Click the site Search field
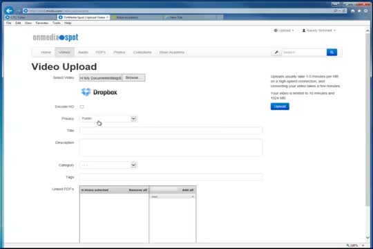Image resolution: width=373 pixels, height=249 pixels. coord(304,52)
